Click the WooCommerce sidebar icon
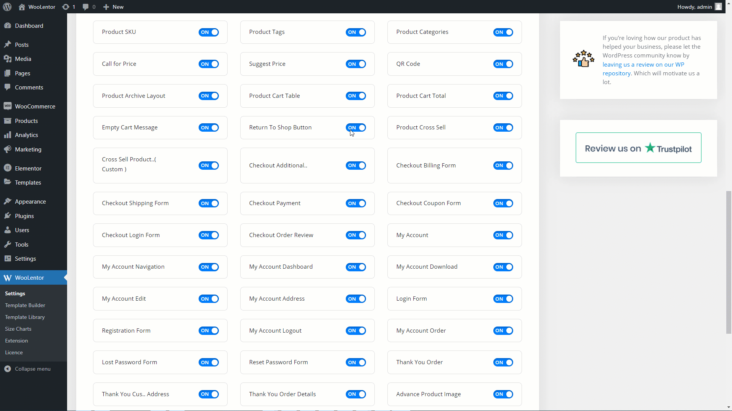This screenshot has width=732, height=411. 8,106
